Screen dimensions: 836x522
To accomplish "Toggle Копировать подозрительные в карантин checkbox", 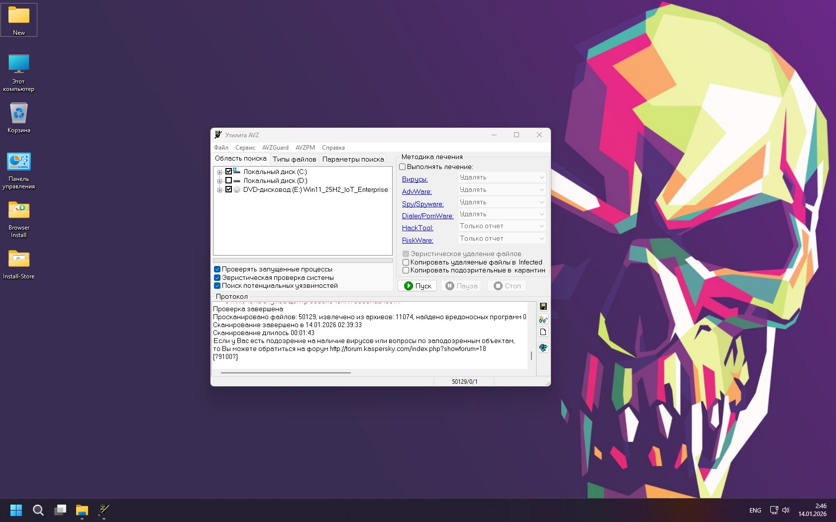I will coord(406,270).
